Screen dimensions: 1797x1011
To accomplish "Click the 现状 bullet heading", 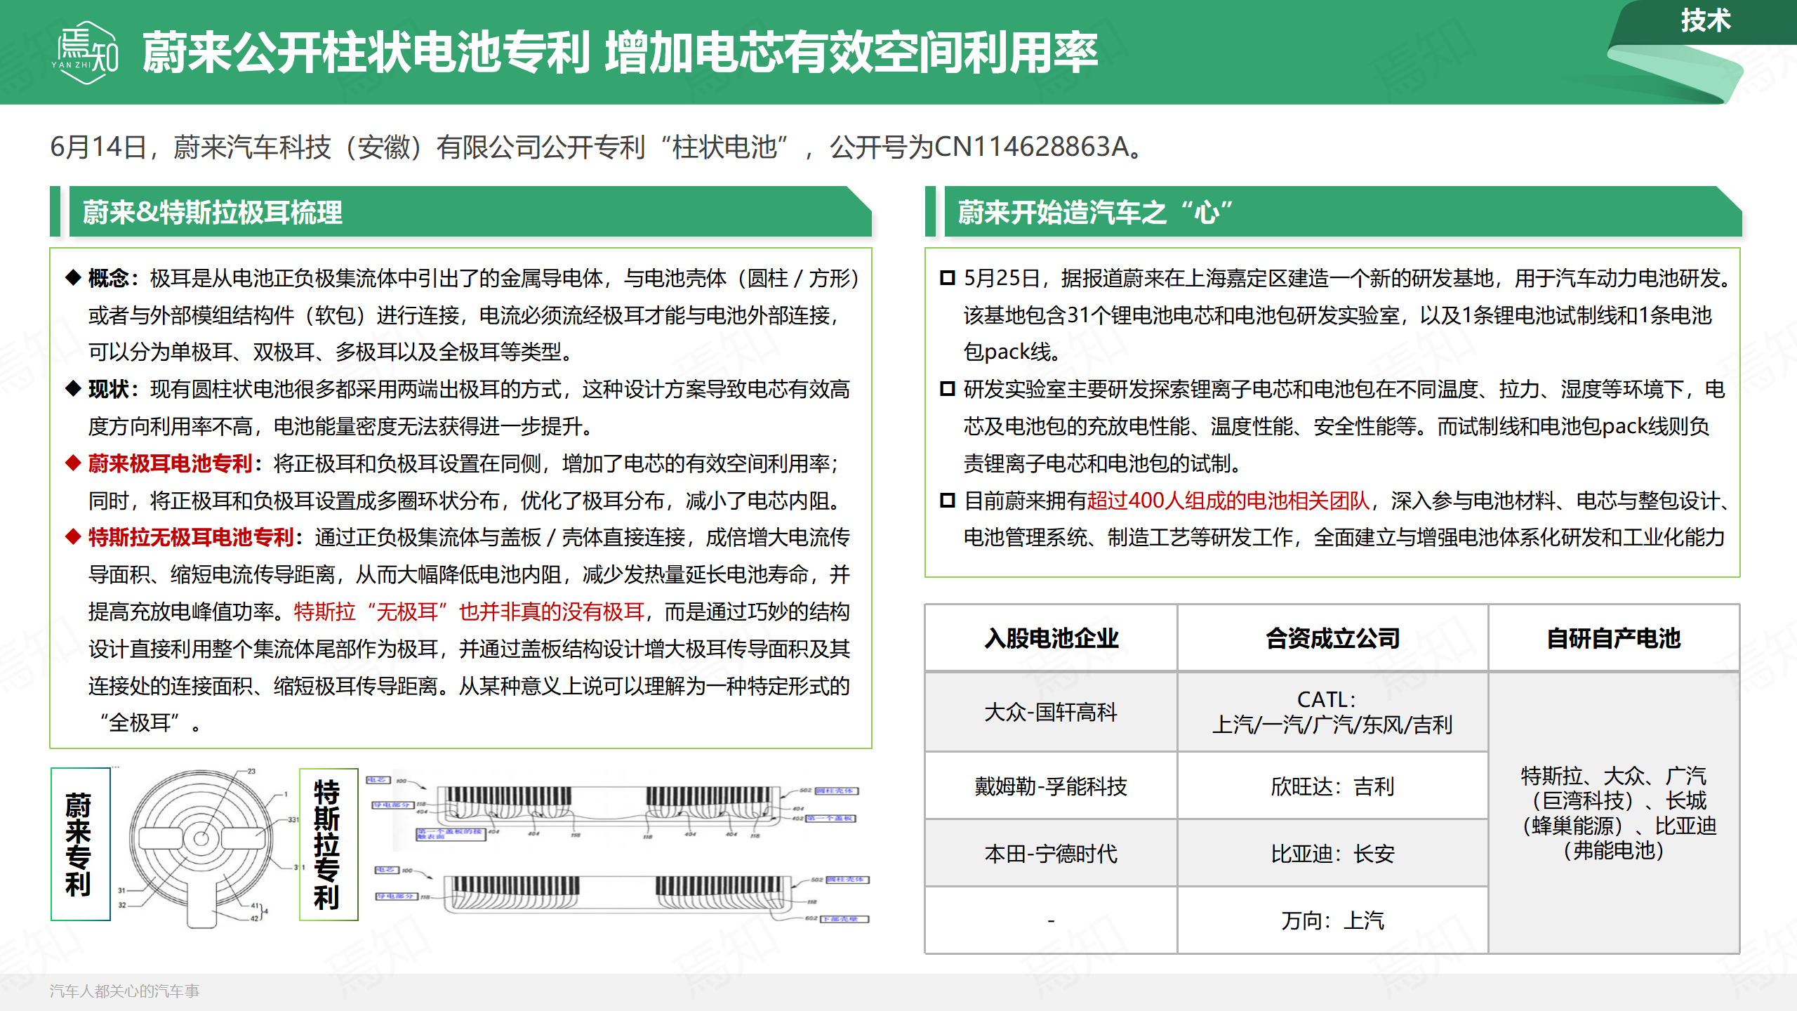I will click(x=109, y=389).
